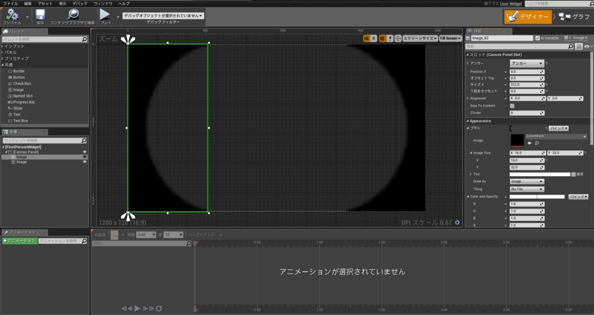The width and height of the screenshot is (594, 315).
Task: Jump to the animation start in the timeline
Action: pos(124,309)
